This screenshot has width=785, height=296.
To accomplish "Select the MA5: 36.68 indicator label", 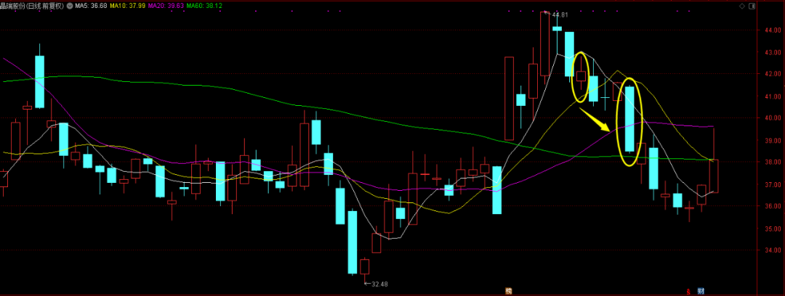I will (89, 6).
